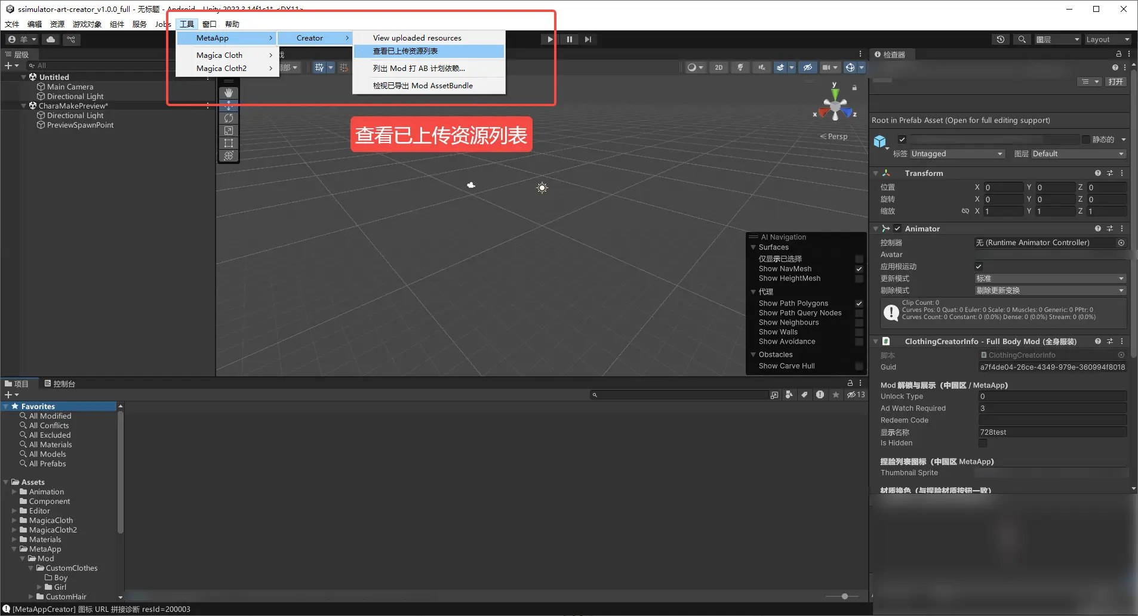Open the 标签 Untagged dropdown

(957, 154)
